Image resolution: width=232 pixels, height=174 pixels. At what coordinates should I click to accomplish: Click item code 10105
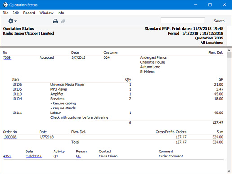17,89
